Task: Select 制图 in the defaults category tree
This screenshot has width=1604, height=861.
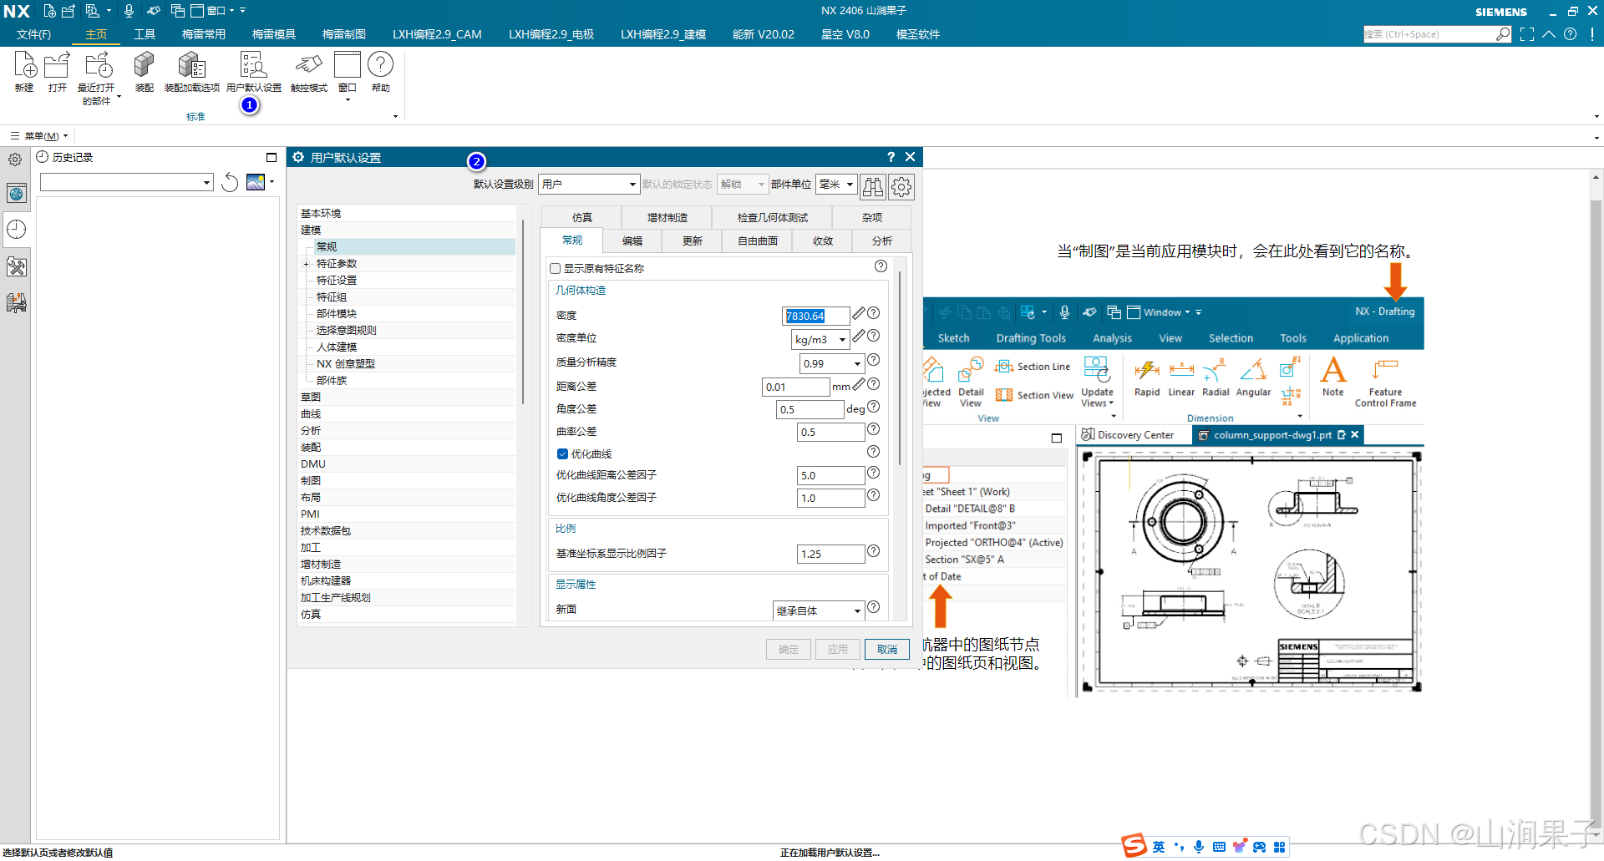Action: click(311, 481)
